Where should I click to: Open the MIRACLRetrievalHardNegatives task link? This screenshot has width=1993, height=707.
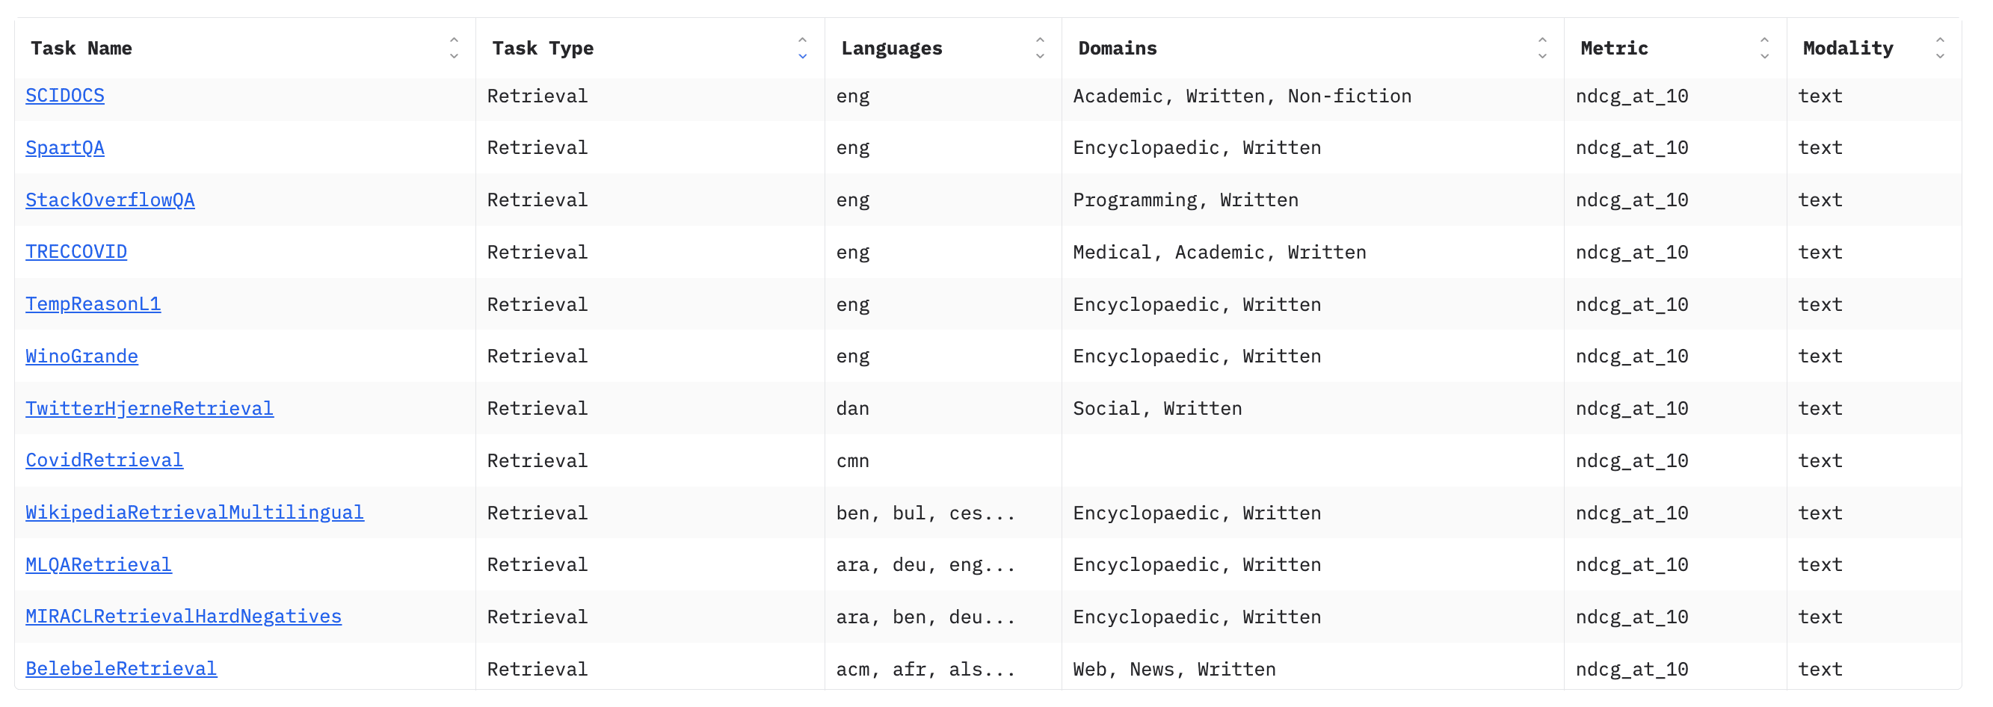(x=183, y=617)
